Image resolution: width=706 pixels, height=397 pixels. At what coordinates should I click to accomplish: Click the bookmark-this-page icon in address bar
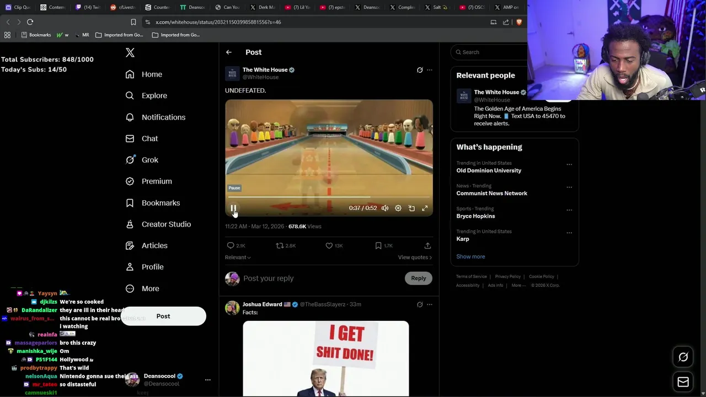133,22
